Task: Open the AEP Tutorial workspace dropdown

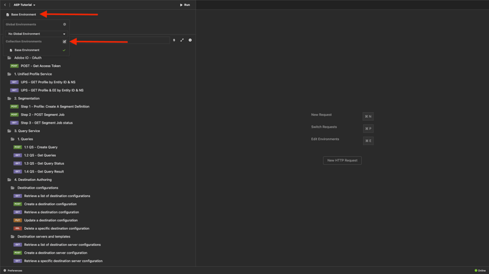Action: click(x=24, y=5)
